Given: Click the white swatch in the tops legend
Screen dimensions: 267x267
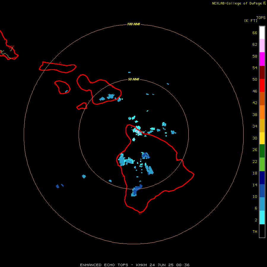Looking at the screenshot, I should 262,33.
